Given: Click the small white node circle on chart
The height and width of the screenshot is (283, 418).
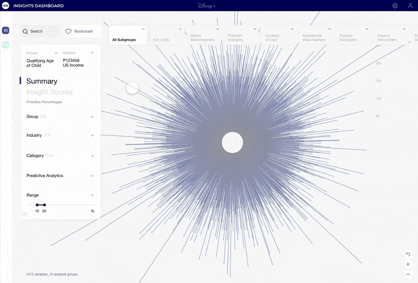Looking at the screenshot, I should (x=132, y=88).
